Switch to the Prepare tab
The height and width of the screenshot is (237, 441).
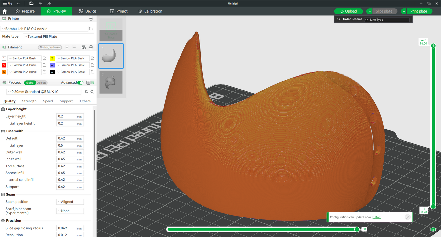tap(25, 11)
